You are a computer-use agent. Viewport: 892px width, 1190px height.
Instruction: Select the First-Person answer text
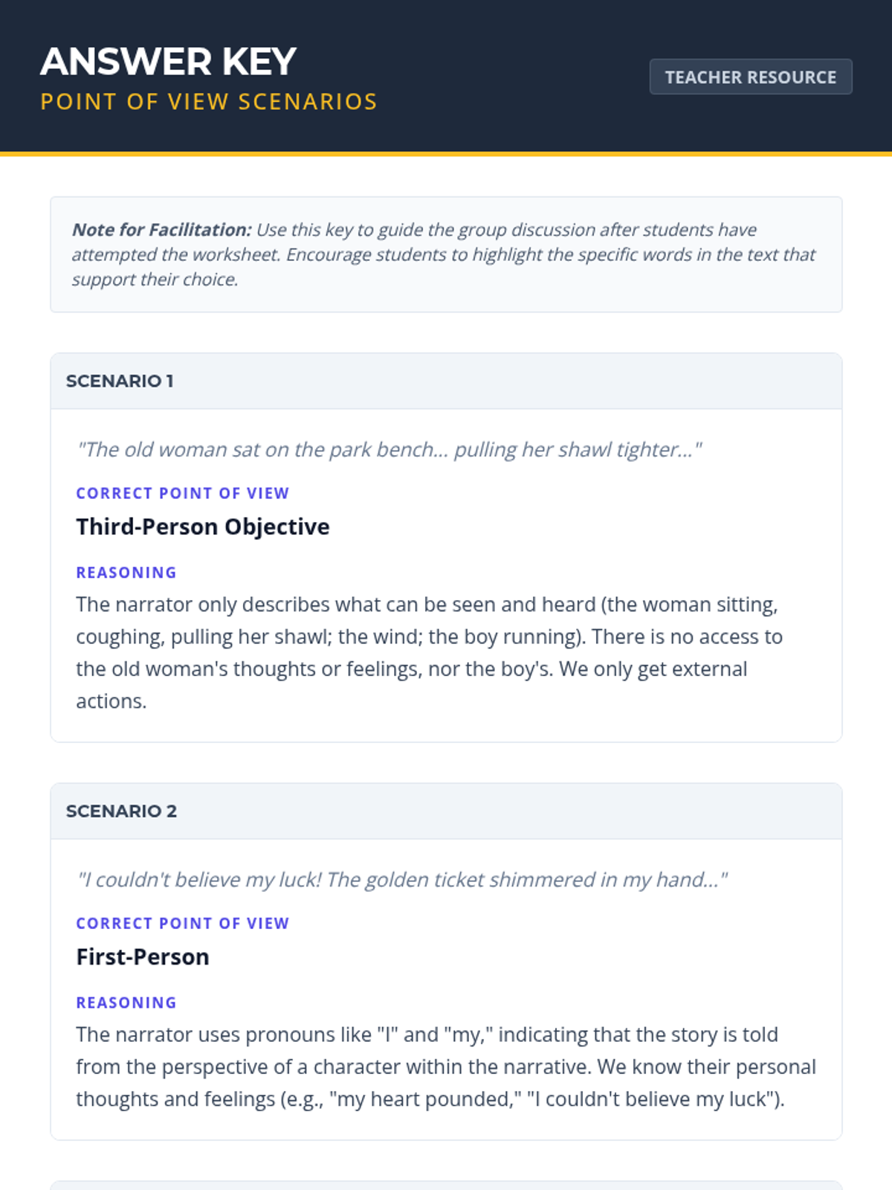pos(143,956)
